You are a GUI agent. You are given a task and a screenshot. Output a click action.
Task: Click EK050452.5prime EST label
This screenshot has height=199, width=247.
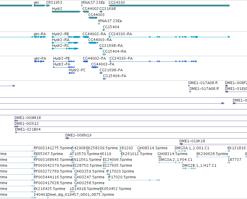(115, 189)
